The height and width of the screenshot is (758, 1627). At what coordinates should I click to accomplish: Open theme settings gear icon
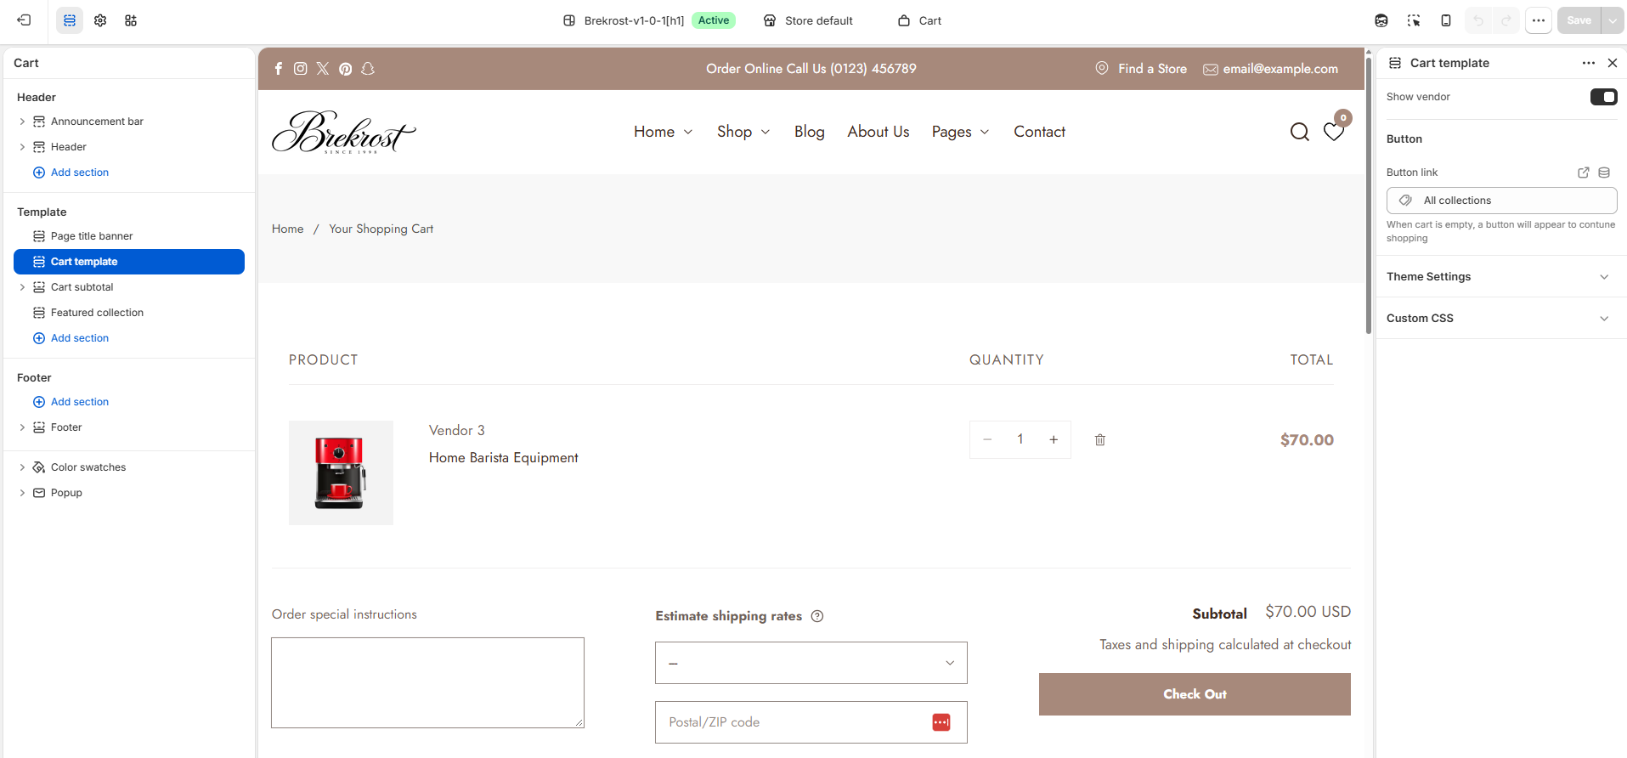100,20
